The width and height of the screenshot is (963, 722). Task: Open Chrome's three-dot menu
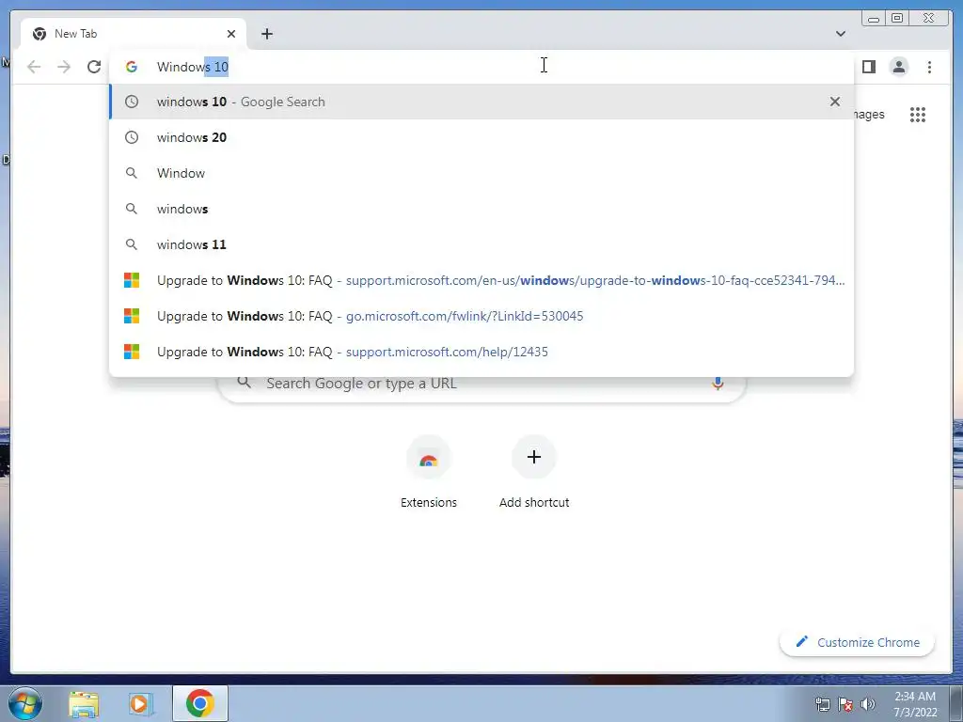tap(929, 67)
